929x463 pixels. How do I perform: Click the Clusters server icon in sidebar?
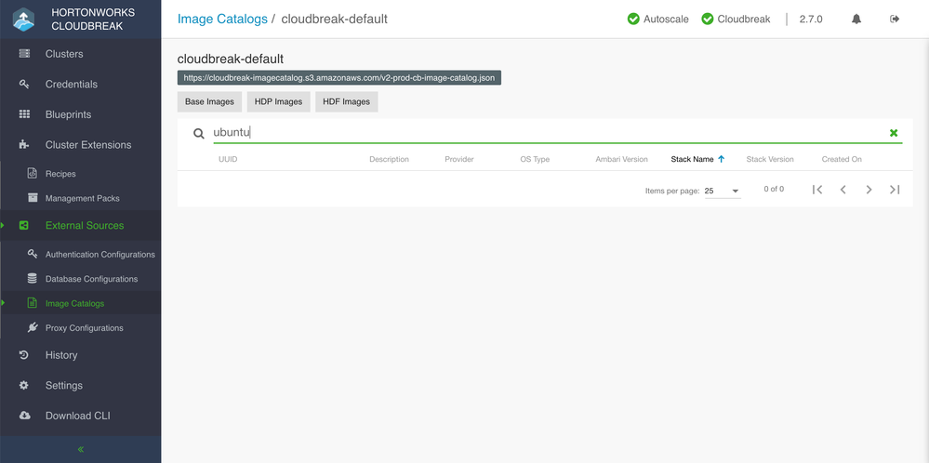[24, 54]
